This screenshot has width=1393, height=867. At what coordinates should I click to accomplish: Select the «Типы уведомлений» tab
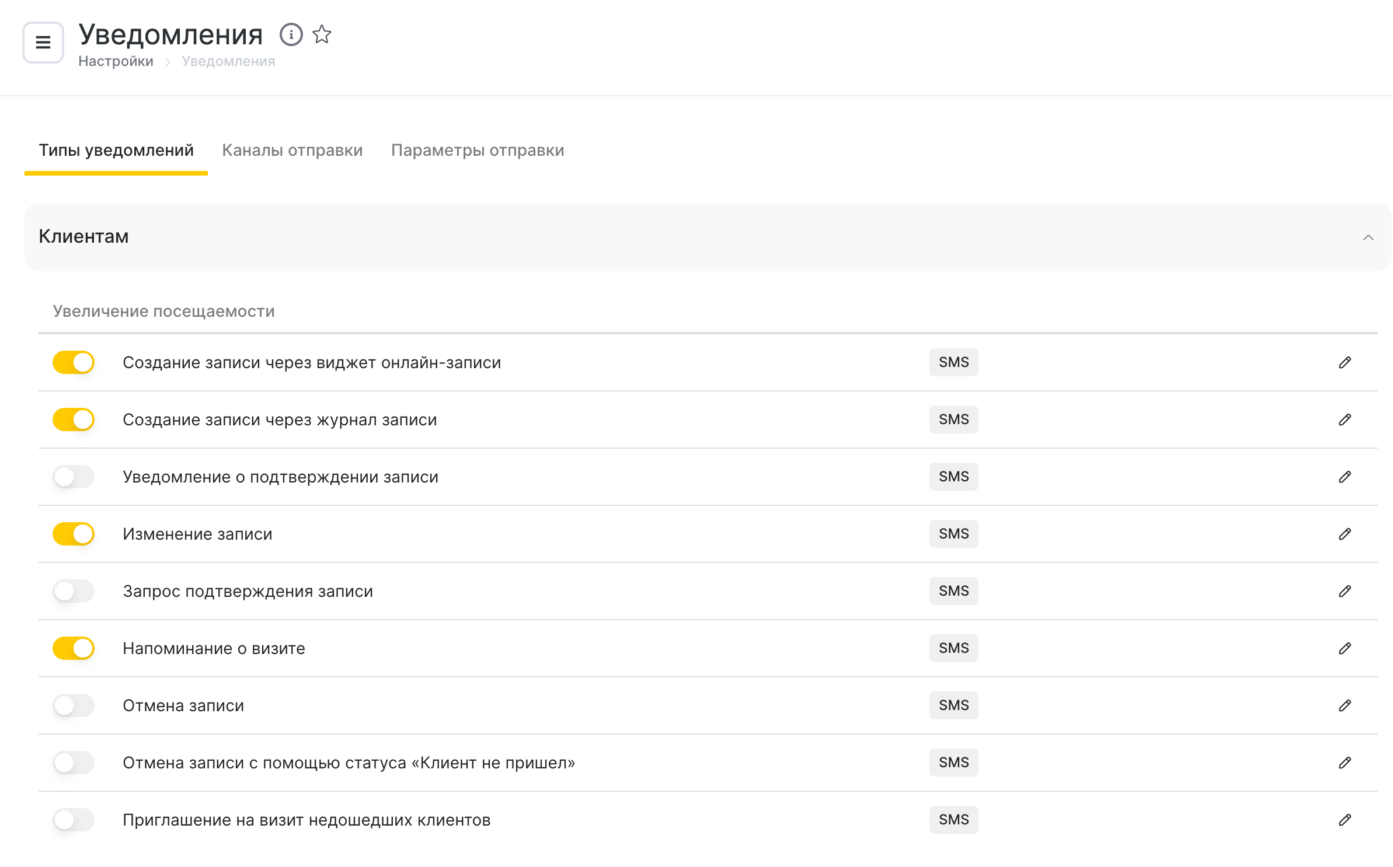click(x=116, y=151)
